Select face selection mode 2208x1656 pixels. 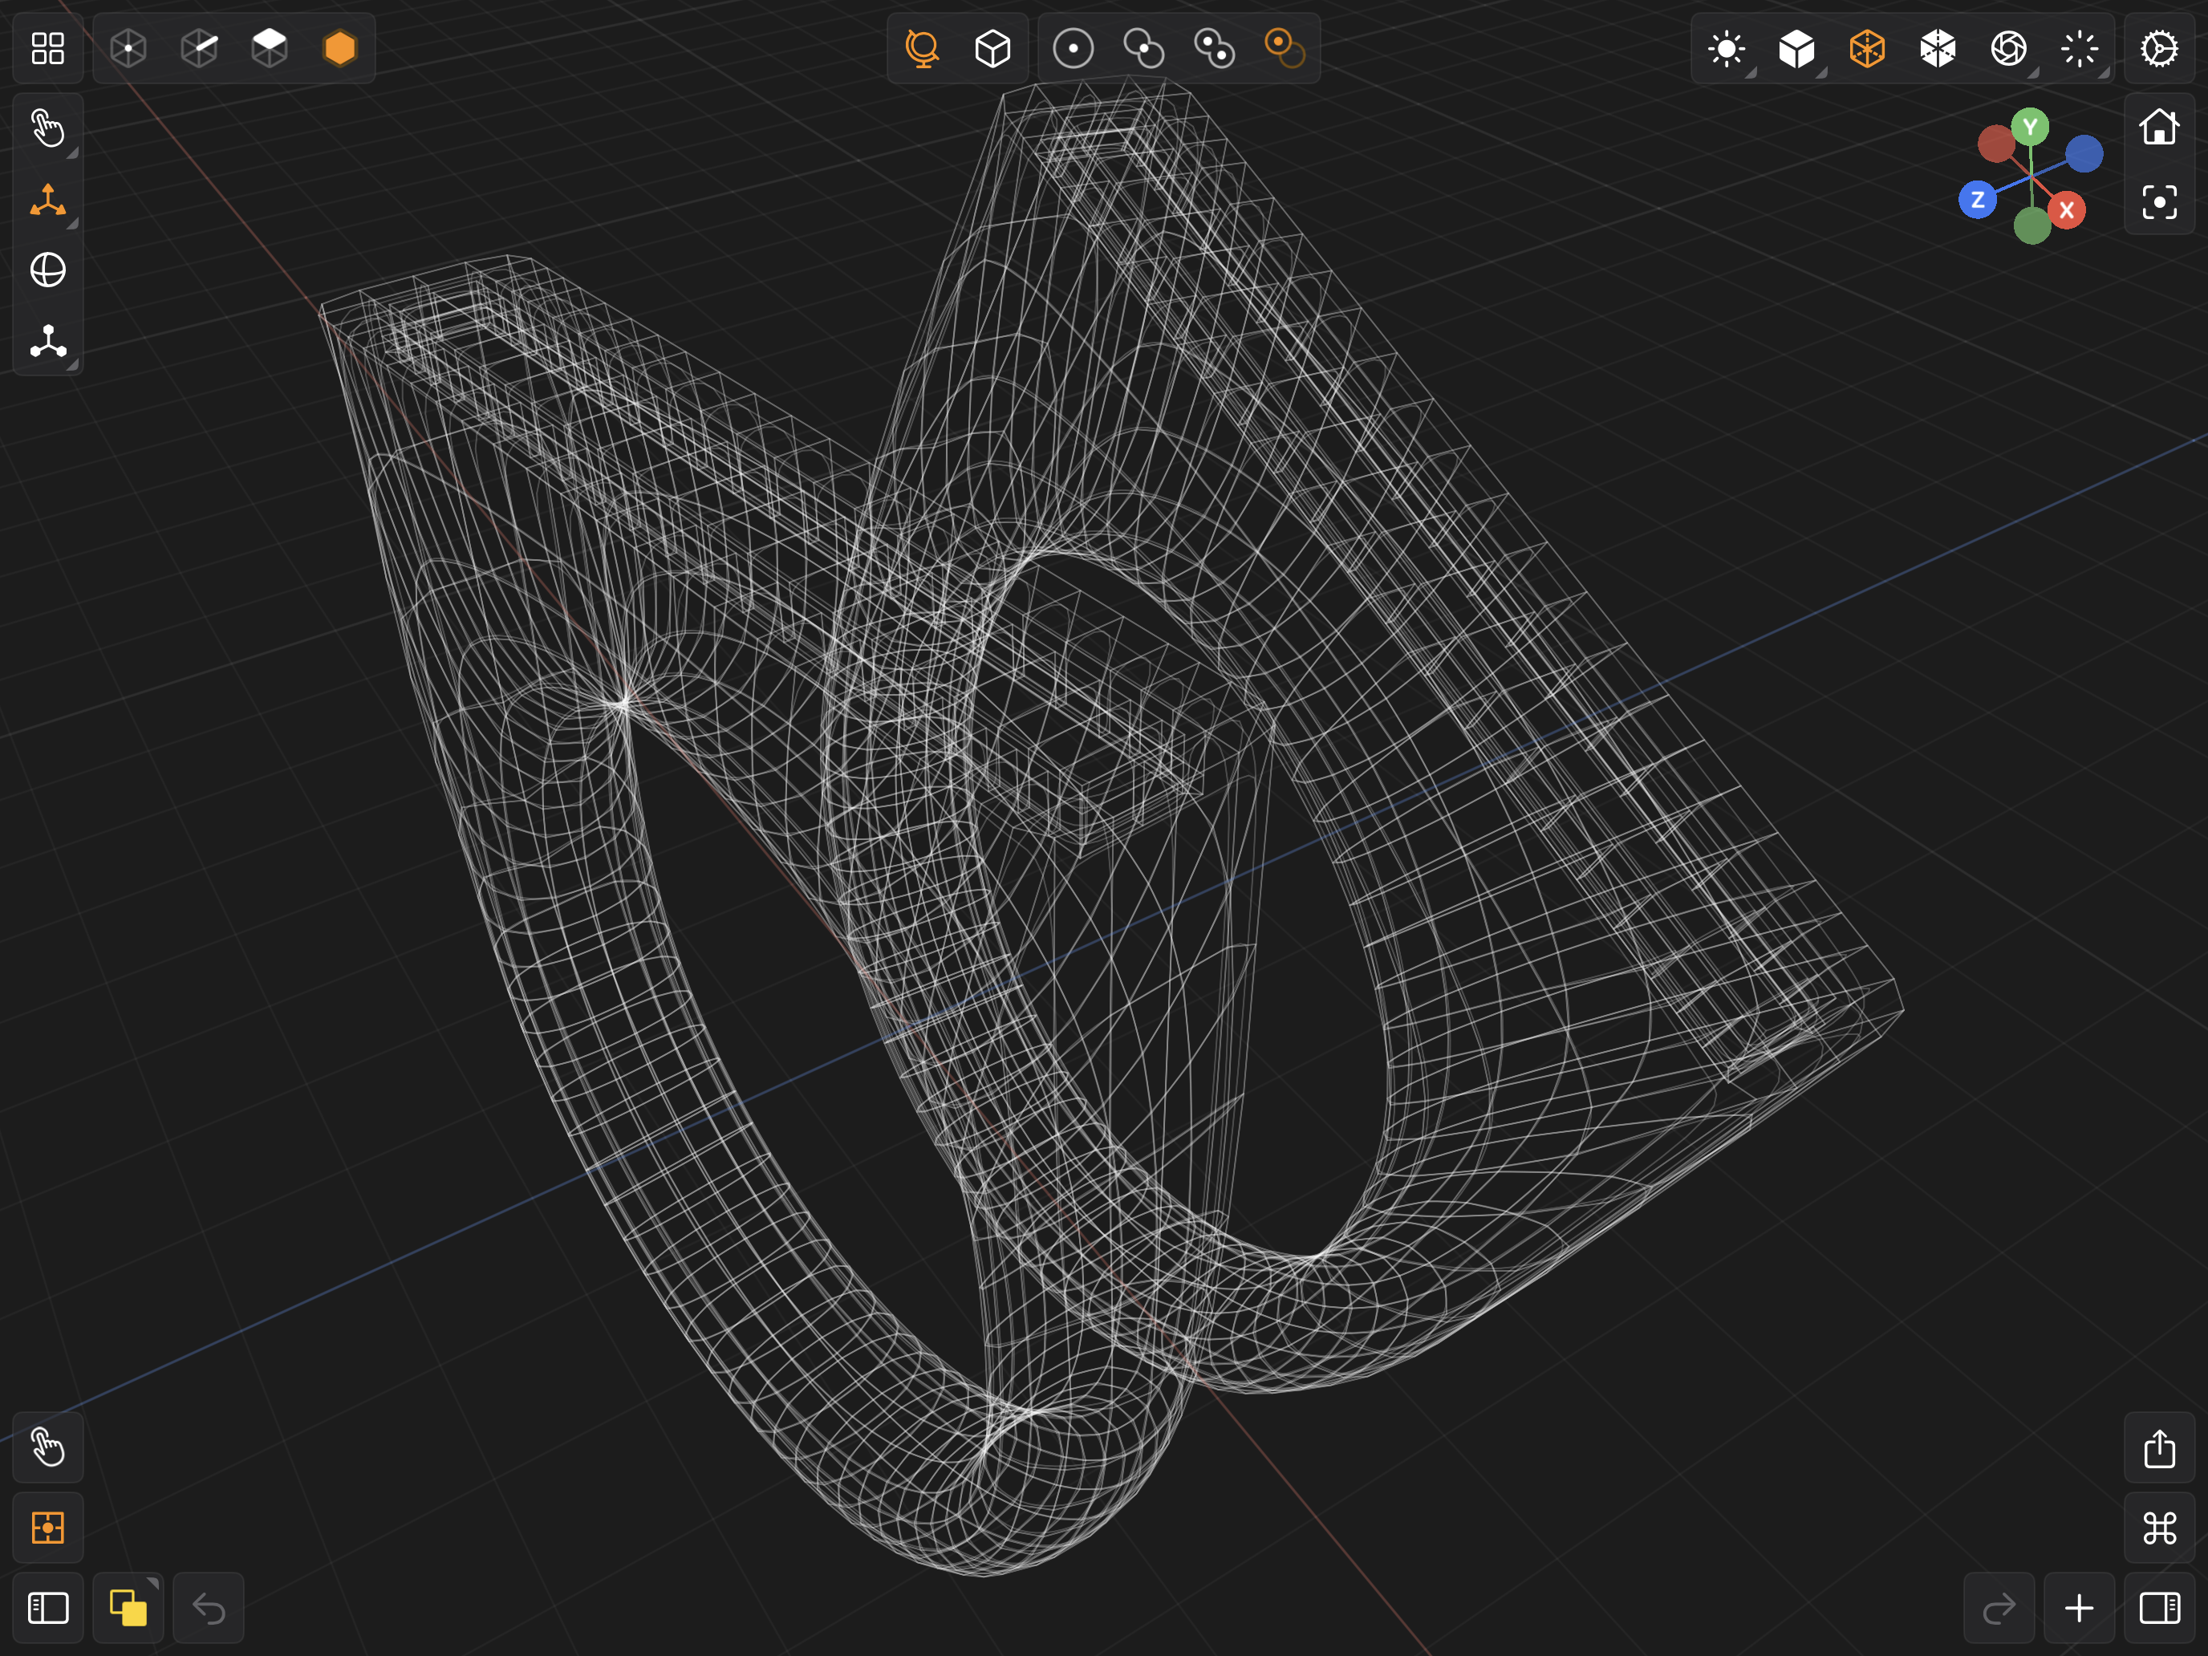(270, 48)
